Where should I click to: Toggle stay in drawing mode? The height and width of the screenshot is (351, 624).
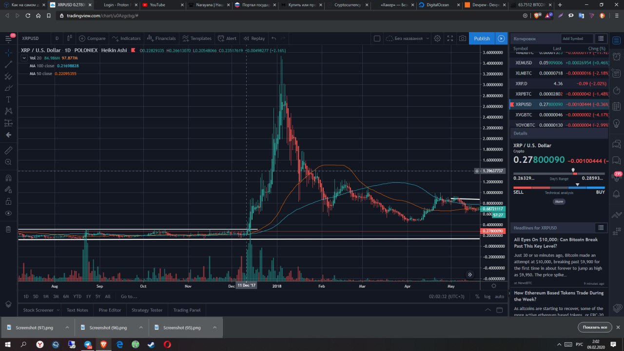[8, 190]
